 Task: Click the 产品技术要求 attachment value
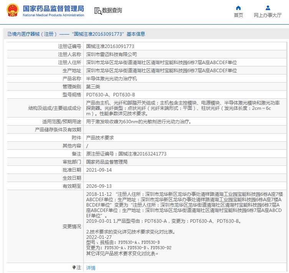click(x=100, y=138)
